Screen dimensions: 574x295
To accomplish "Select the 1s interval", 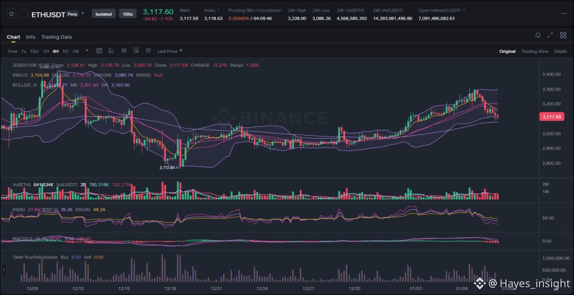I will coord(24,51).
